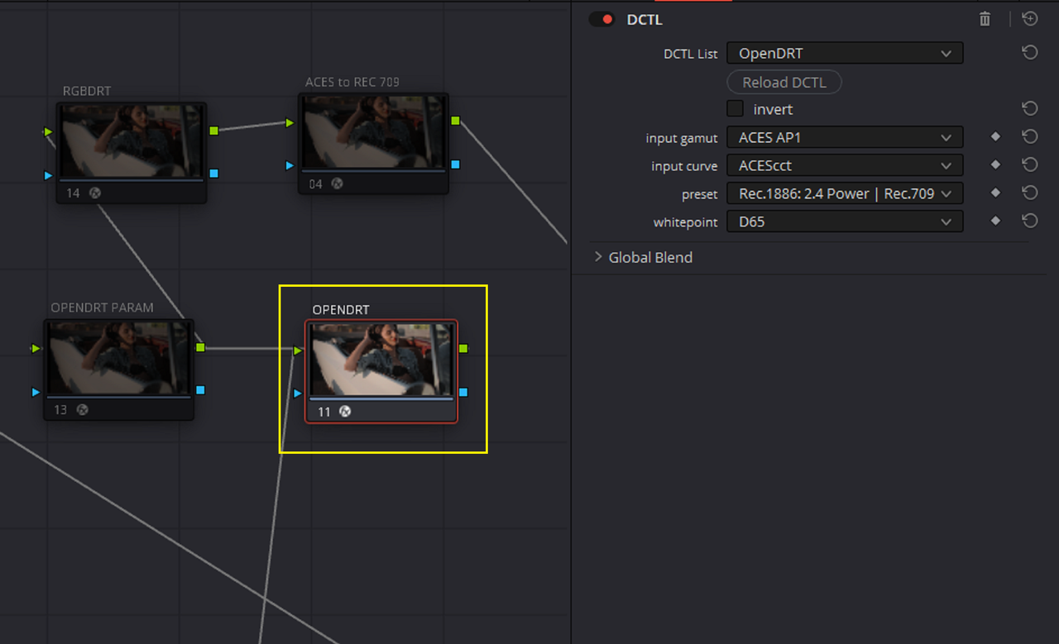Click the FX badge on node 11
Viewport: 1059px width, 644px height.
[x=345, y=411]
